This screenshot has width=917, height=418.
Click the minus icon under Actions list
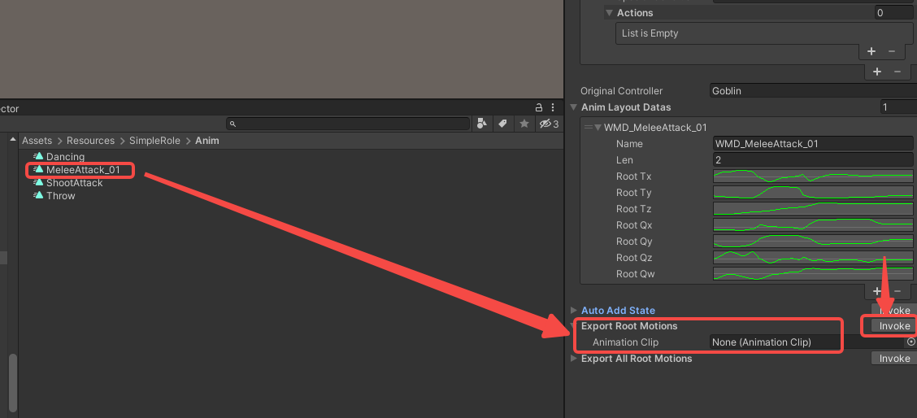(x=892, y=51)
